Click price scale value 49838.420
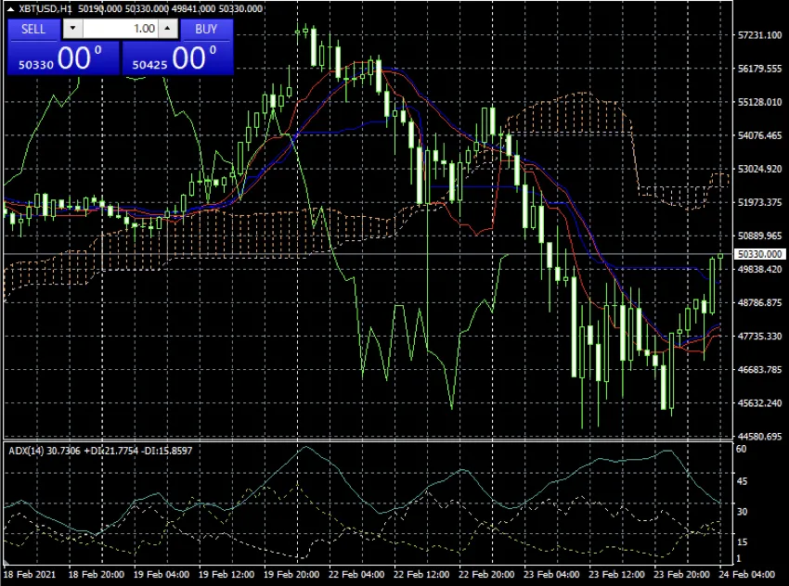This screenshot has height=586, width=789. pyautogui.click(x=760, y=270)
